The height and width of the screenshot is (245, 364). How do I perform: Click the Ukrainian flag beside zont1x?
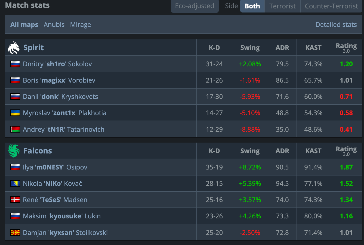(15, 113)
